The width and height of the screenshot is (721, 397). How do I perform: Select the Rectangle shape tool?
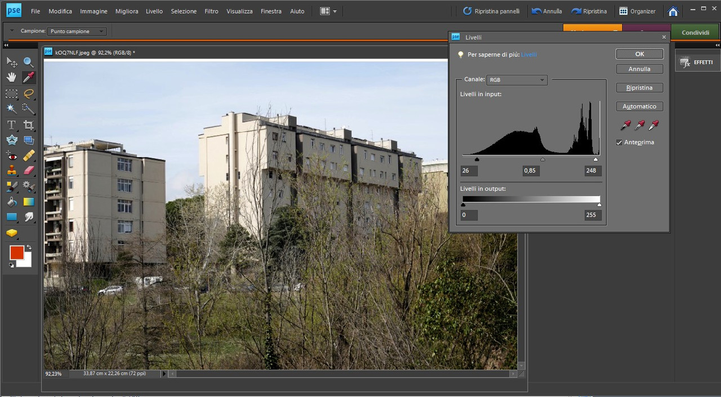[x=11, y=216]
